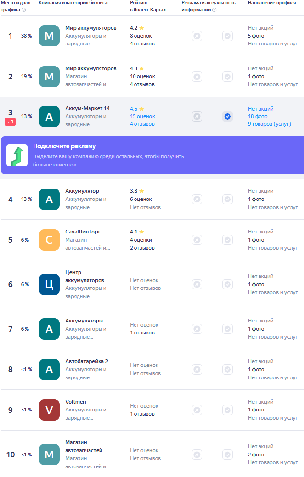Click the help icon next to информации header
The image size is (304, 477).
(214, 10)
